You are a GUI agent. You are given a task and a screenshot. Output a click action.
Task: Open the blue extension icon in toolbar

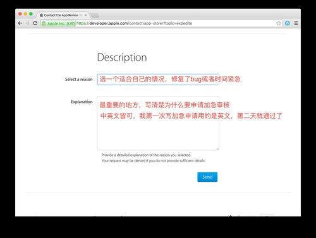288,23
